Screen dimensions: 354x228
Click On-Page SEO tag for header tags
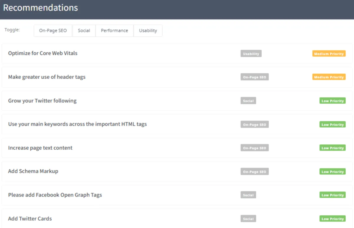(x=255, y=77)
